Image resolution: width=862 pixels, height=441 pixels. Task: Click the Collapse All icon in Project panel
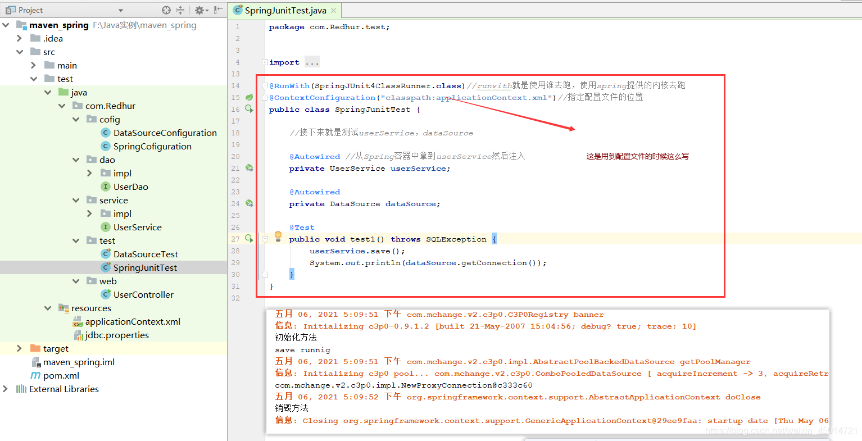(x=180, y=10)
